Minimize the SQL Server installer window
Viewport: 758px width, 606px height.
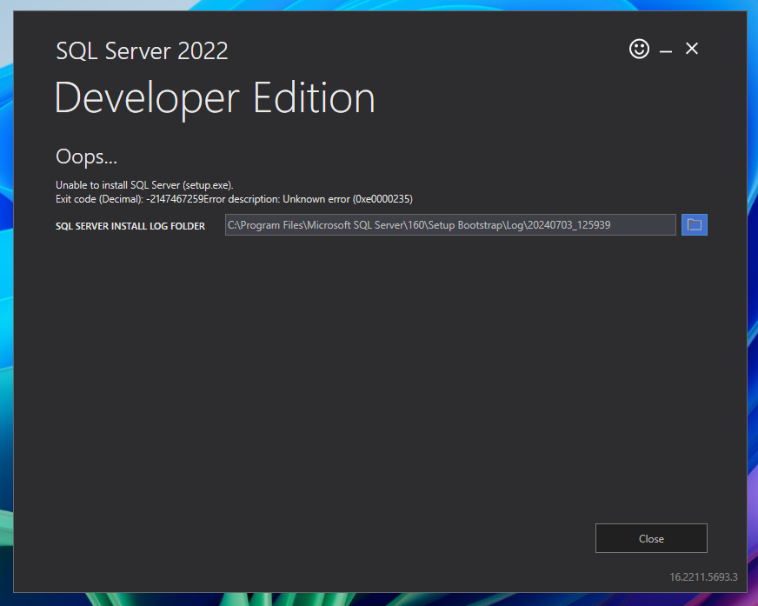click(666, 50)
